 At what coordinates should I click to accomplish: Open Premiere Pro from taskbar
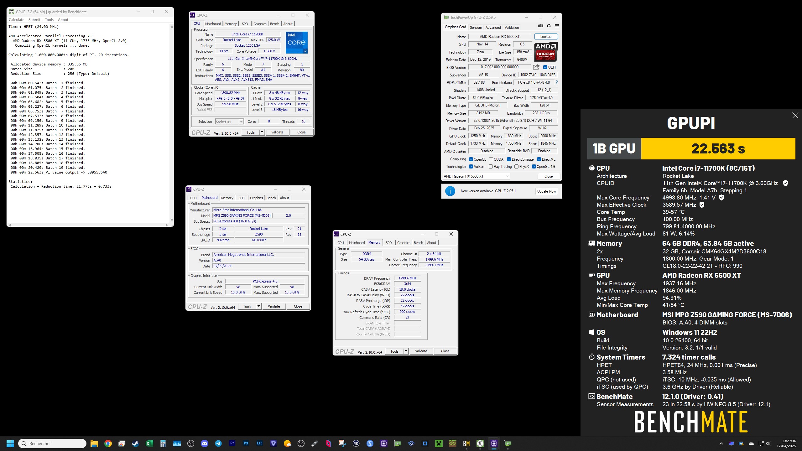232,443
